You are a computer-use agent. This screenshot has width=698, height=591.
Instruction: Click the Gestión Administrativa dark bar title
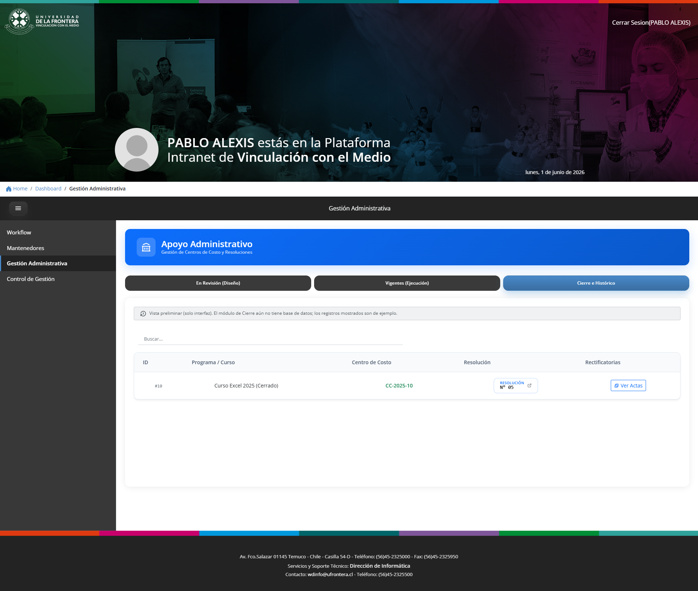(x=360, y=208)
